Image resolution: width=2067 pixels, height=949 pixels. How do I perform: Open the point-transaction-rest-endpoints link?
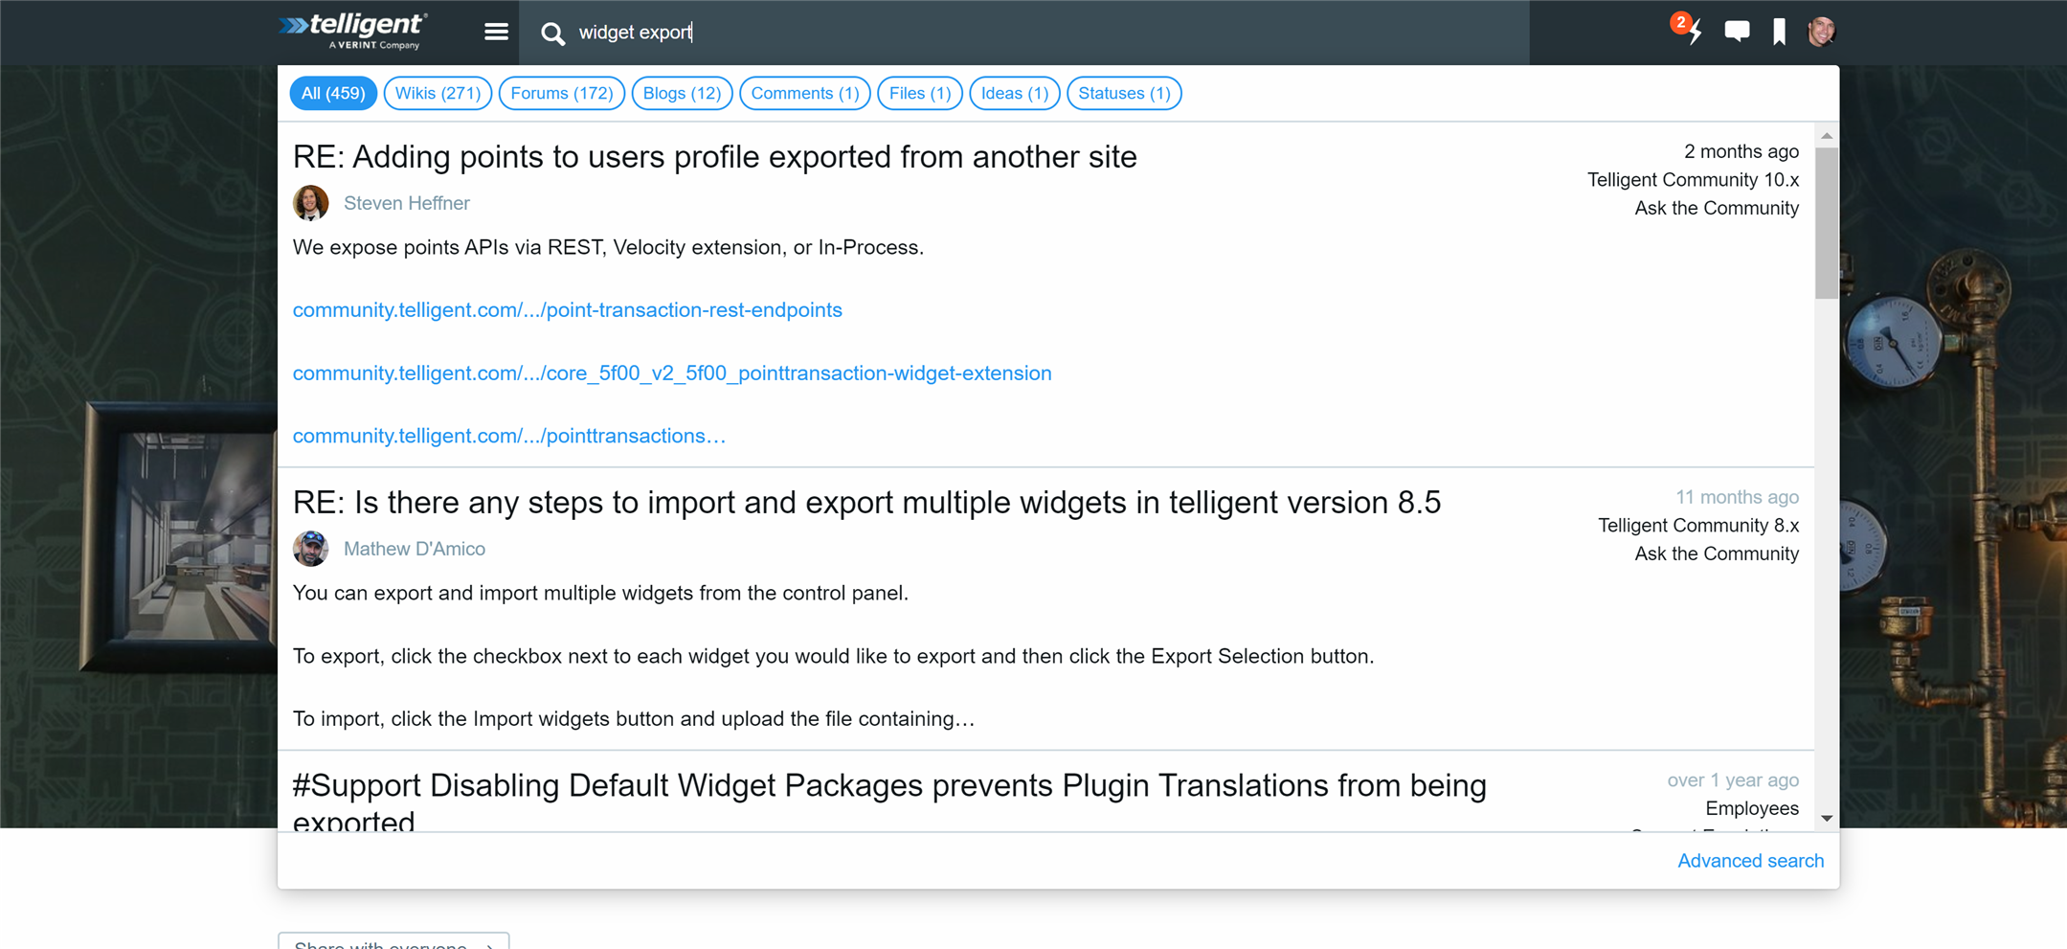568,310
